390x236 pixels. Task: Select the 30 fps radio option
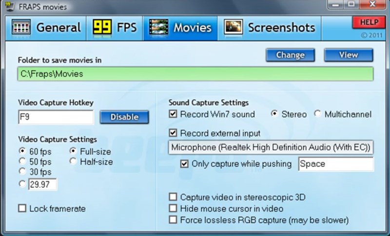(x=22, y=171)
